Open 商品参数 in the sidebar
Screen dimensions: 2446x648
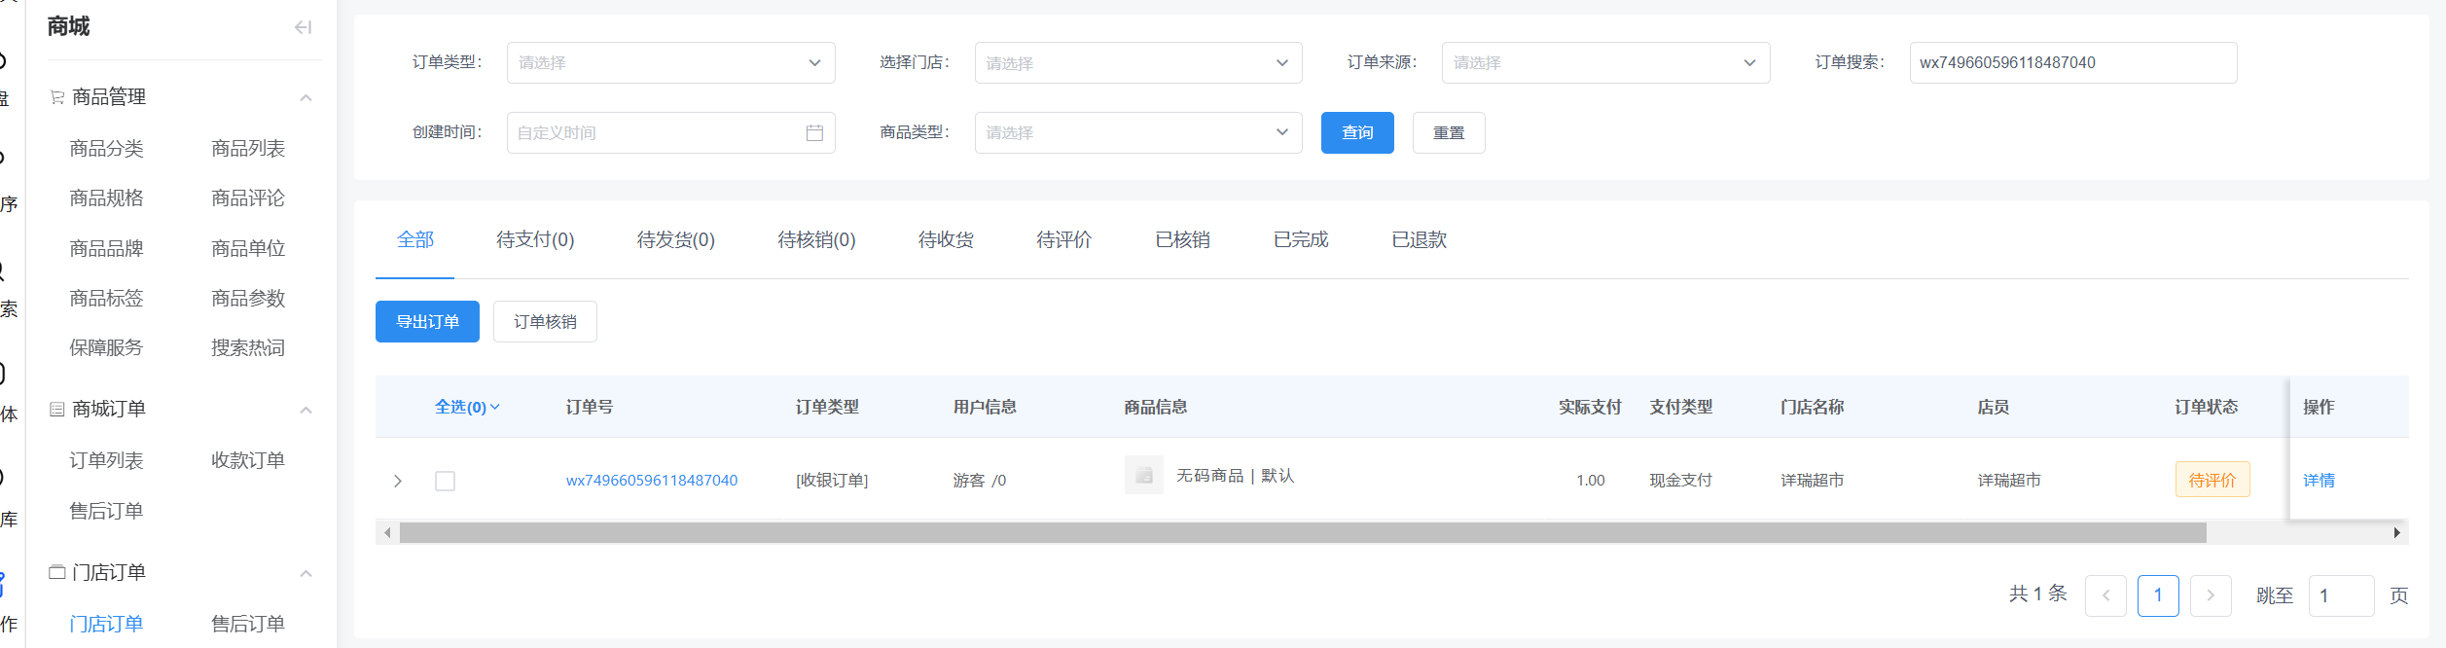248,299
